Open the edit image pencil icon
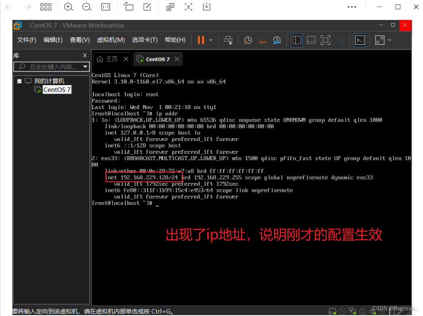The image size is (423, 316). click(147, 7)
